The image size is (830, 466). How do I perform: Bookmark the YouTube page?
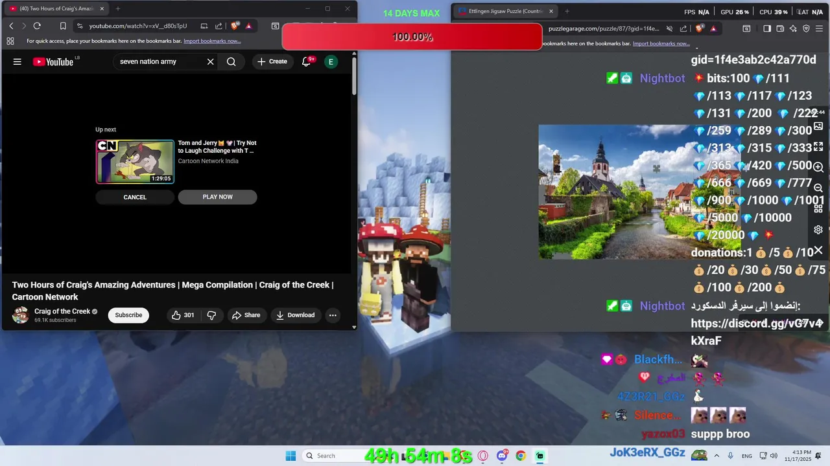click(x=63, y=26)
